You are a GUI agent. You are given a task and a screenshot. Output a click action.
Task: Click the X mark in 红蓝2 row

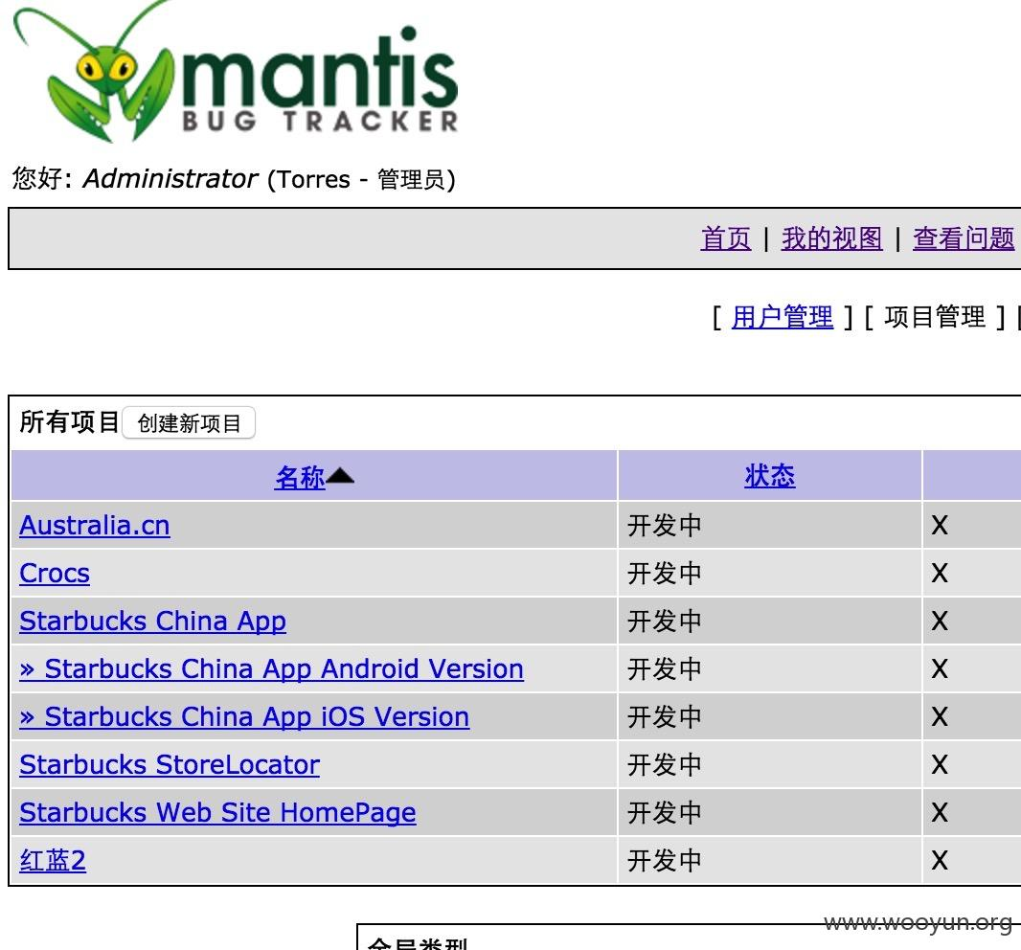(x=940, y=861)
